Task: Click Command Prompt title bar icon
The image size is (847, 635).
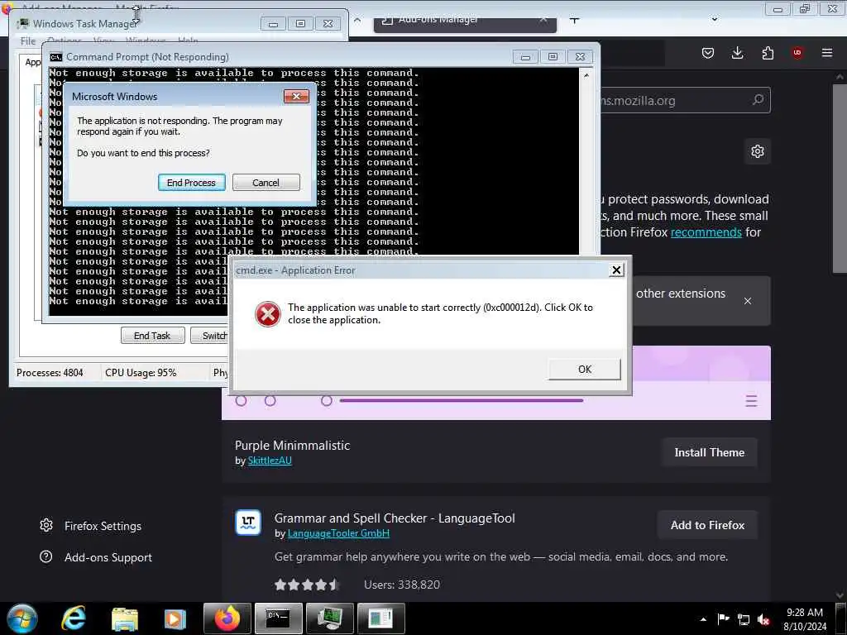Action: (55, 57)
